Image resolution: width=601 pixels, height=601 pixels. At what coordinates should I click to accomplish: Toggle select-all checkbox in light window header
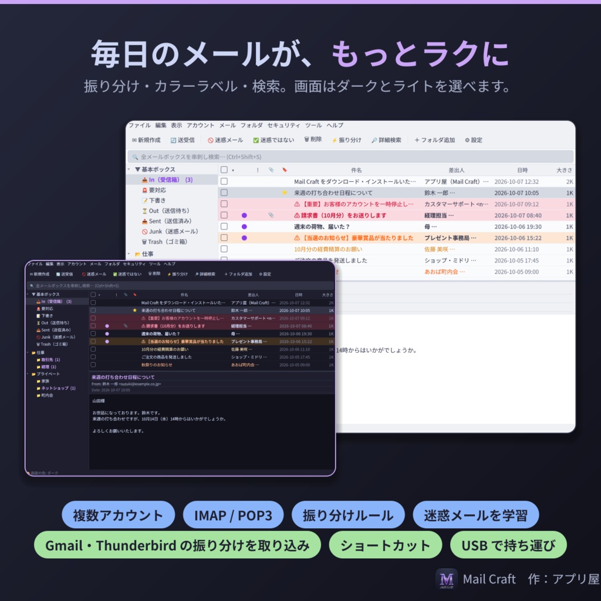(224, 170)
